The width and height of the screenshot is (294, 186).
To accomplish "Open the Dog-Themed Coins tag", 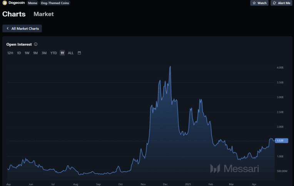I will click(x=55, y=3).
